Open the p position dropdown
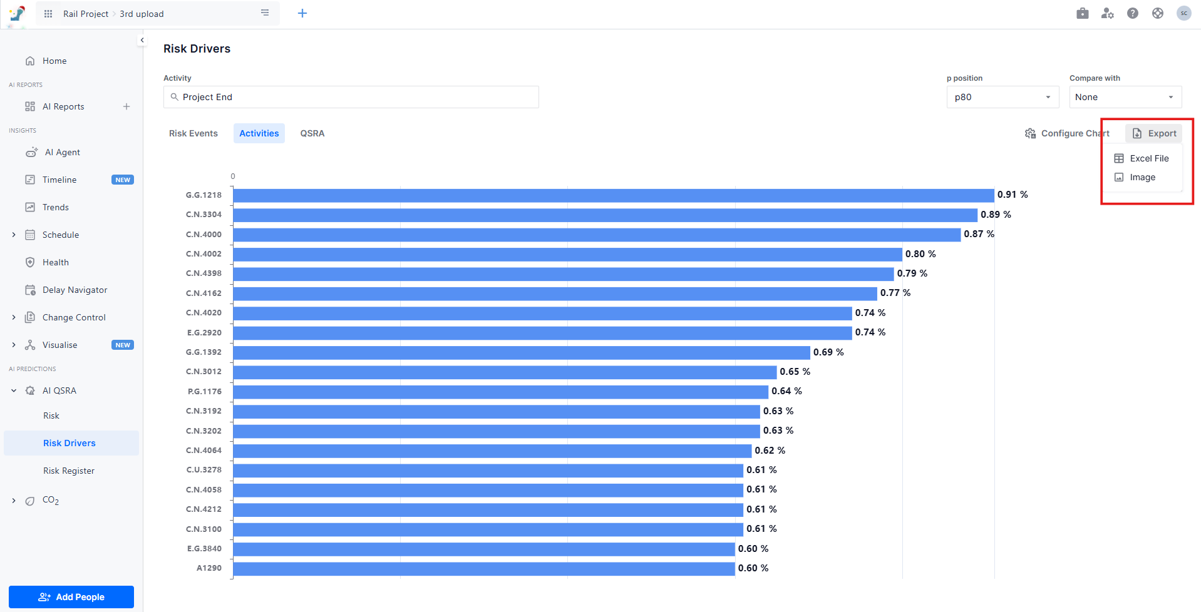 point(1002,97)
